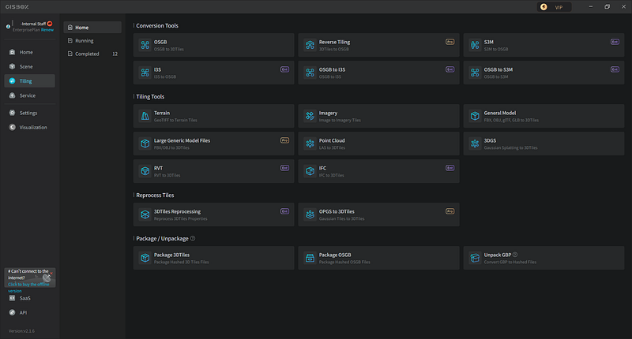Click "Reprocess 3DTiles Properties" text
Screen dimensions: 632x339
pos(181,218)
